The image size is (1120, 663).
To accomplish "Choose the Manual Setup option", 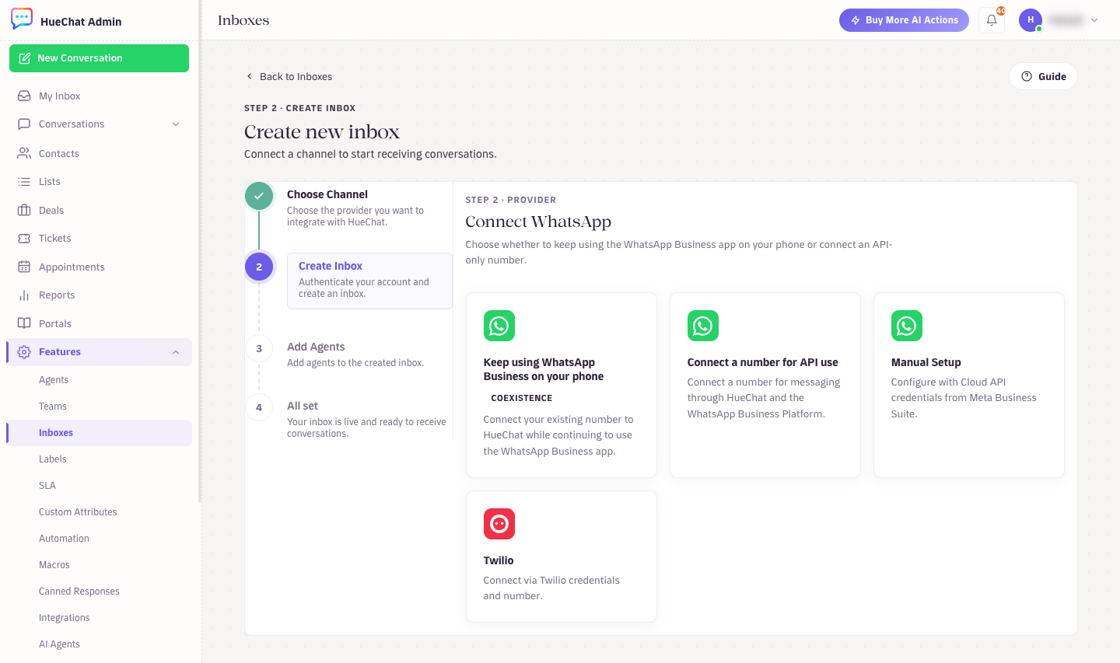I will pyautogui.click(x=969, y=385).
